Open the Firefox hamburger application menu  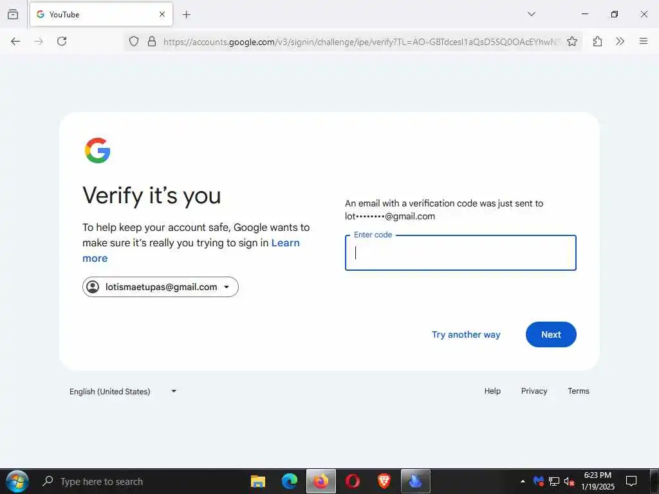point(643,41)
